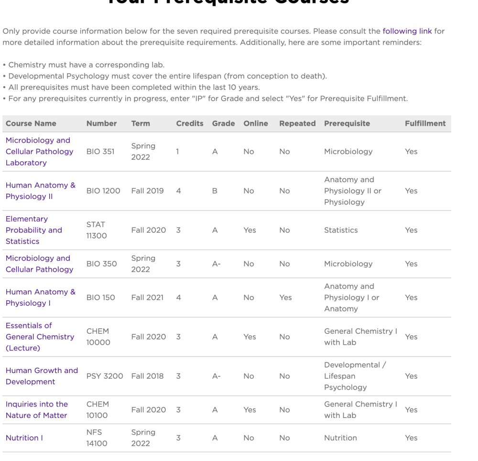The image size is (478, 461).
Task: Click the Prerequisite column header
Action: (347, 123)
